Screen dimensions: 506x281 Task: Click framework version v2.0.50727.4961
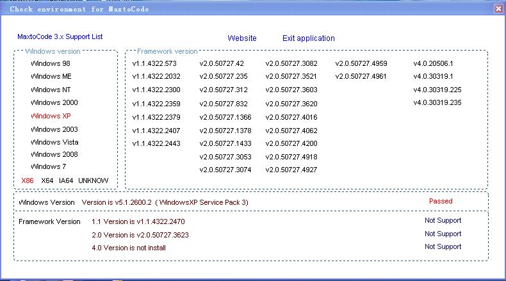coord(361,76)
